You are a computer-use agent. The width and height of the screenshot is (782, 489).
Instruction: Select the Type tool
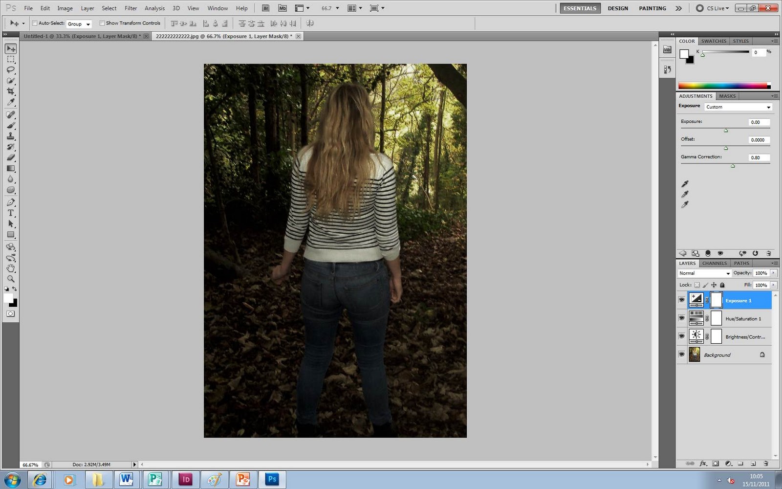click(11, 213)
